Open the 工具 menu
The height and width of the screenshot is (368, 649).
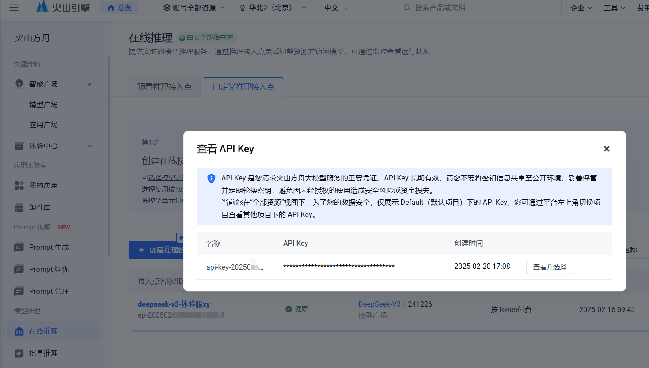pyautogui.click(x=615, y=8)
